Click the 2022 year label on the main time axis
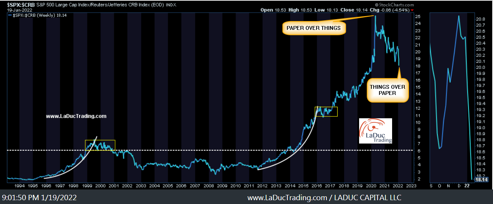493x204 pixels. 398,186
